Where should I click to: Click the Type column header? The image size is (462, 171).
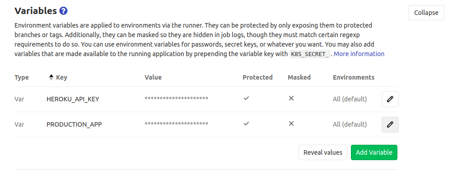(x=22, y=77)
